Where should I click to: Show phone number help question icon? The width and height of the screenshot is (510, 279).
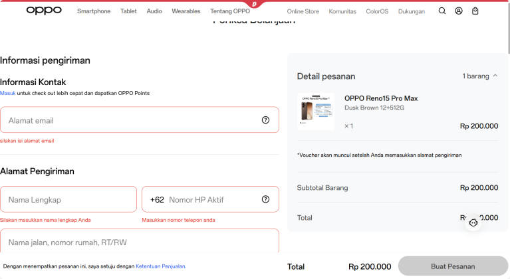(265, 199)
